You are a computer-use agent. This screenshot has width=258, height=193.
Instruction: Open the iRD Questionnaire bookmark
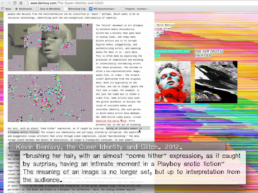[x=103, y=9]
